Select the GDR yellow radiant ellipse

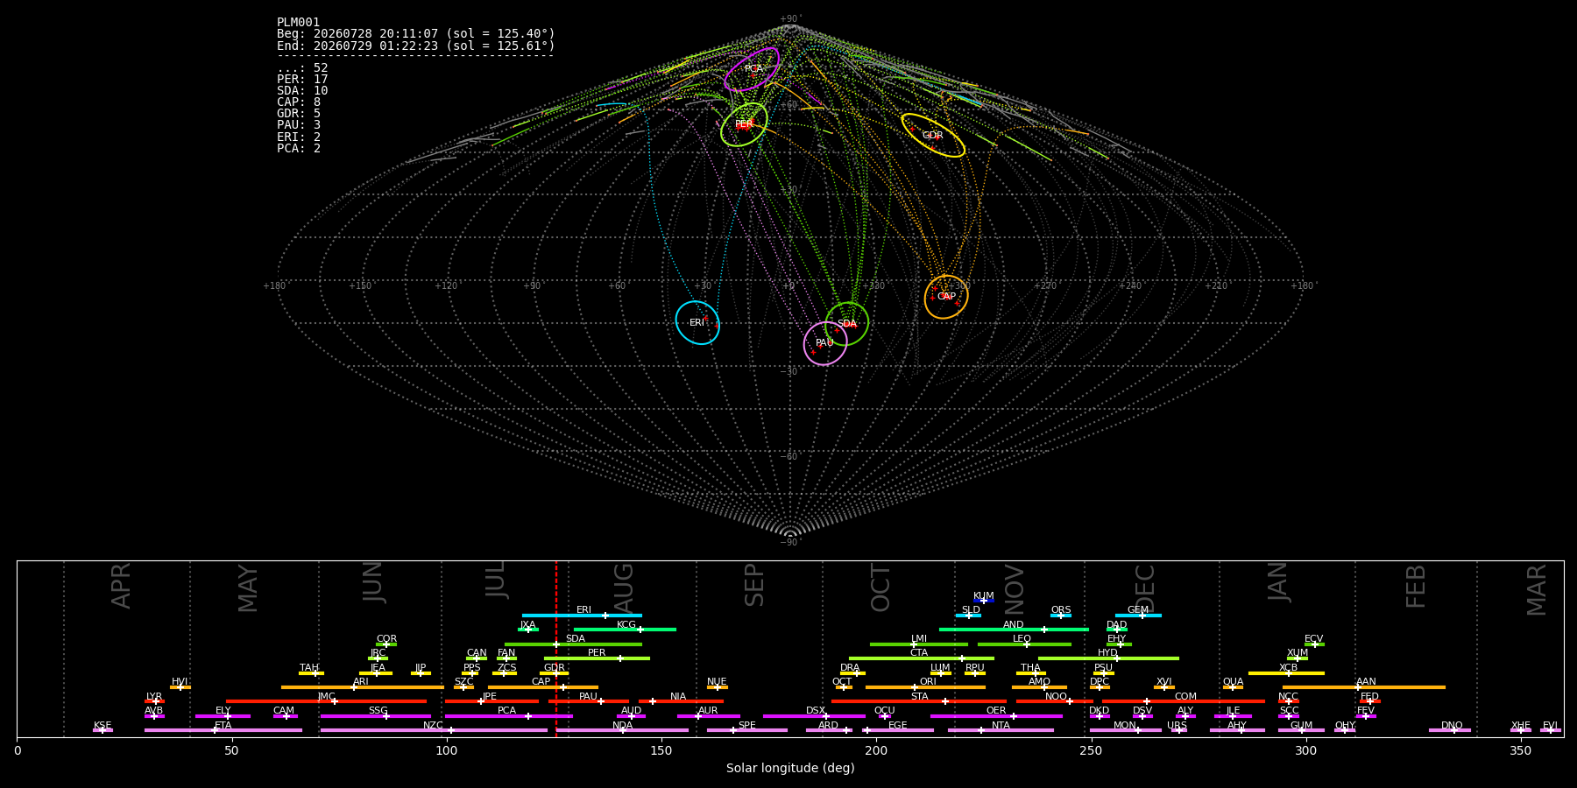tap(933, 135)
